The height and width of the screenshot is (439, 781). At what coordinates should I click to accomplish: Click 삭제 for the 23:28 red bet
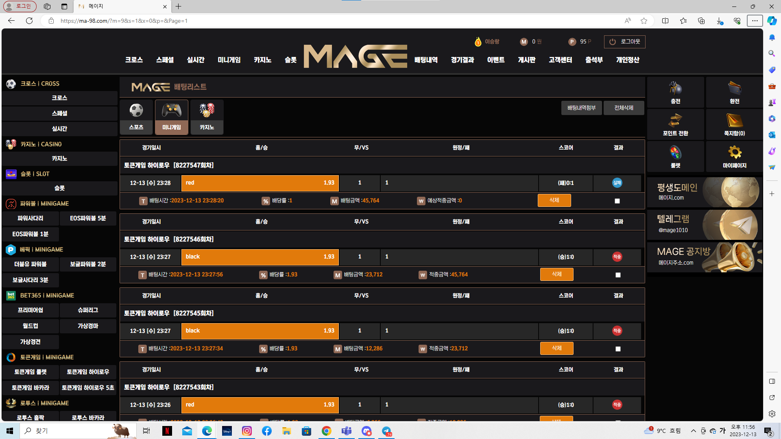pyautogui.click(x=554, y=200)
